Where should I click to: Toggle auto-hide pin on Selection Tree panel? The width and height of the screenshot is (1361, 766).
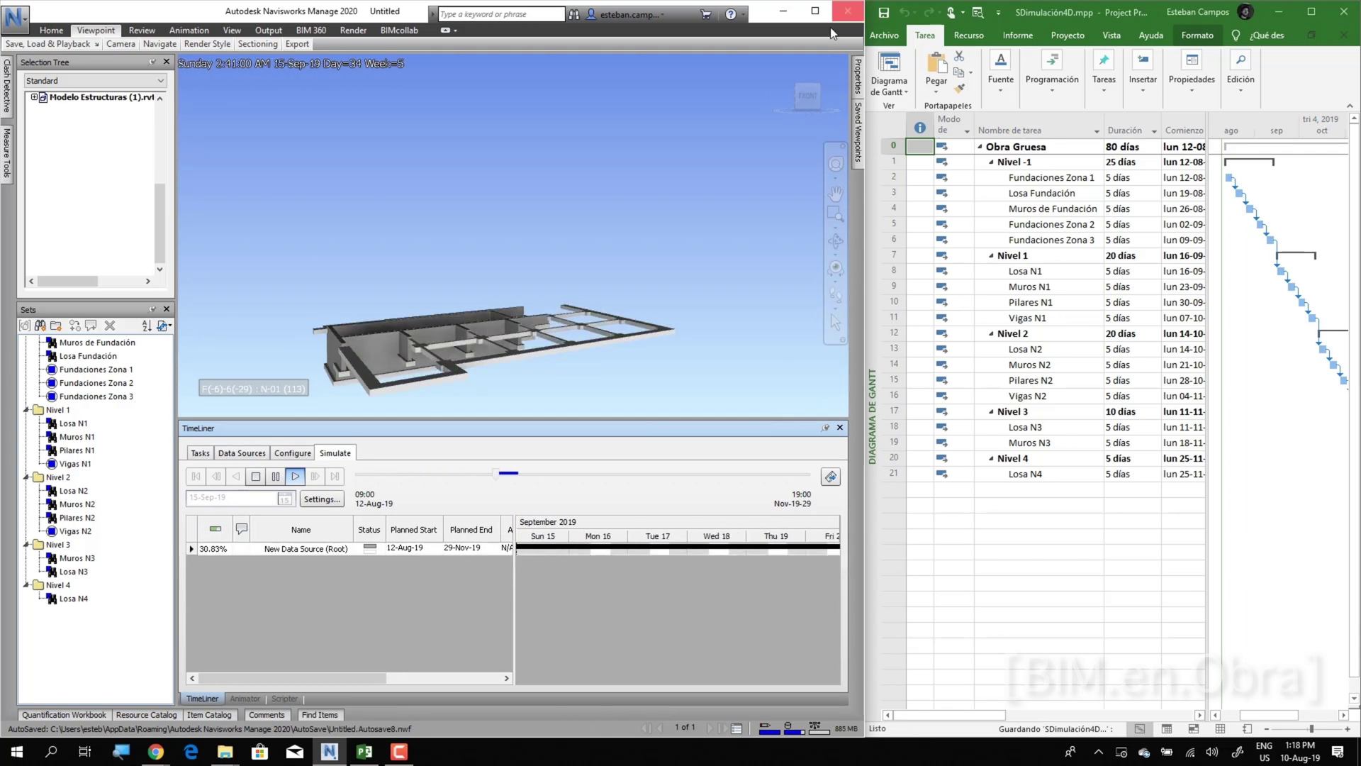tap(152, 62)
